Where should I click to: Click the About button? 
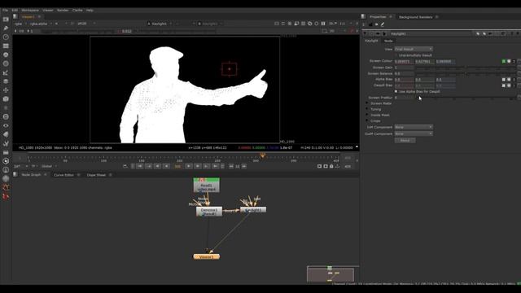pyautogui.click(x=405, y=141)
